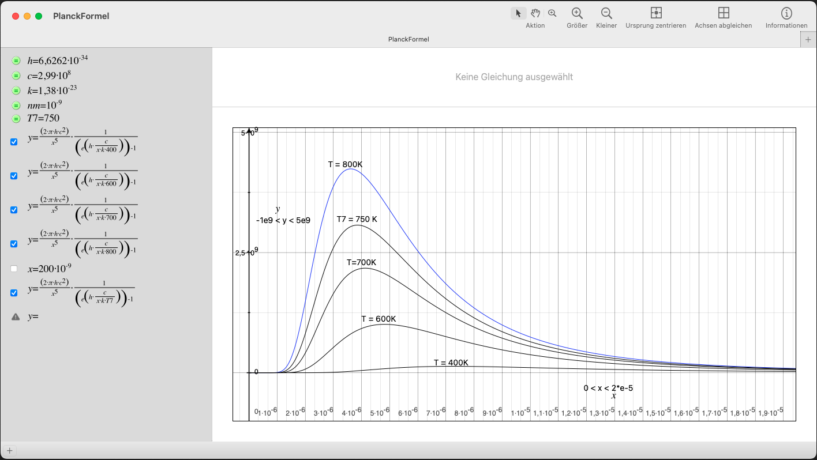This screenshot has width=817, height=460.
Task: Click the Größer zoom-in icon
Action: tap(577, 13)
